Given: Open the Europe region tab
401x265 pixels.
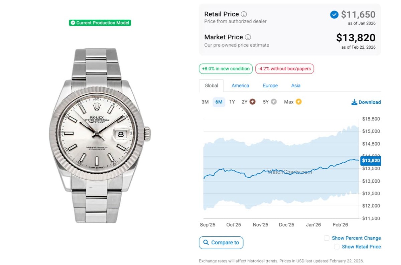Looking at the screenshot, I should click(270, 86).
